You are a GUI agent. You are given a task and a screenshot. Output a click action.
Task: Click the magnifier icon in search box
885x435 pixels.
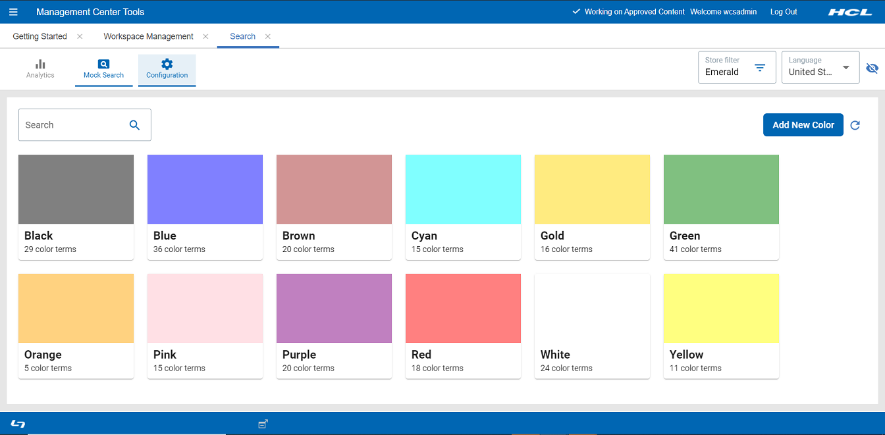point(134,125)
